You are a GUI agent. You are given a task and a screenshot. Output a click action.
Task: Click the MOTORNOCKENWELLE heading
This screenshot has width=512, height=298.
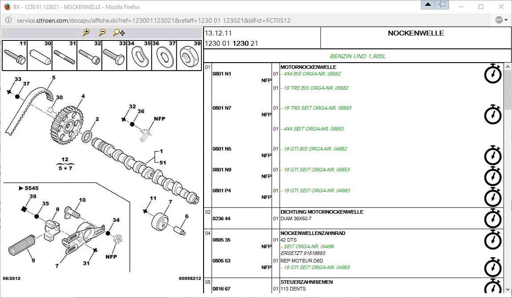[x=308, y=67]
